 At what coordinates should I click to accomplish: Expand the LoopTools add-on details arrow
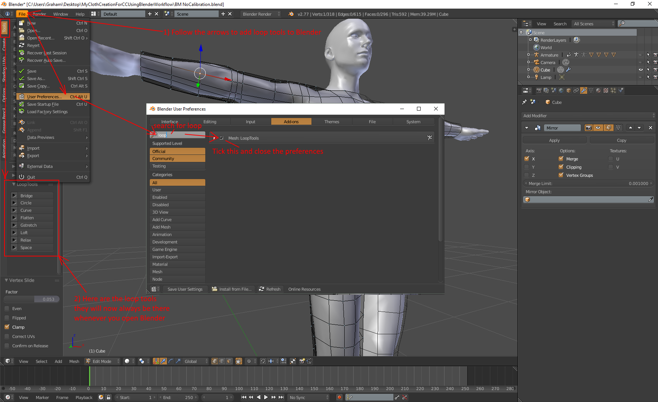pyautogui.click(x=215, y=138)
